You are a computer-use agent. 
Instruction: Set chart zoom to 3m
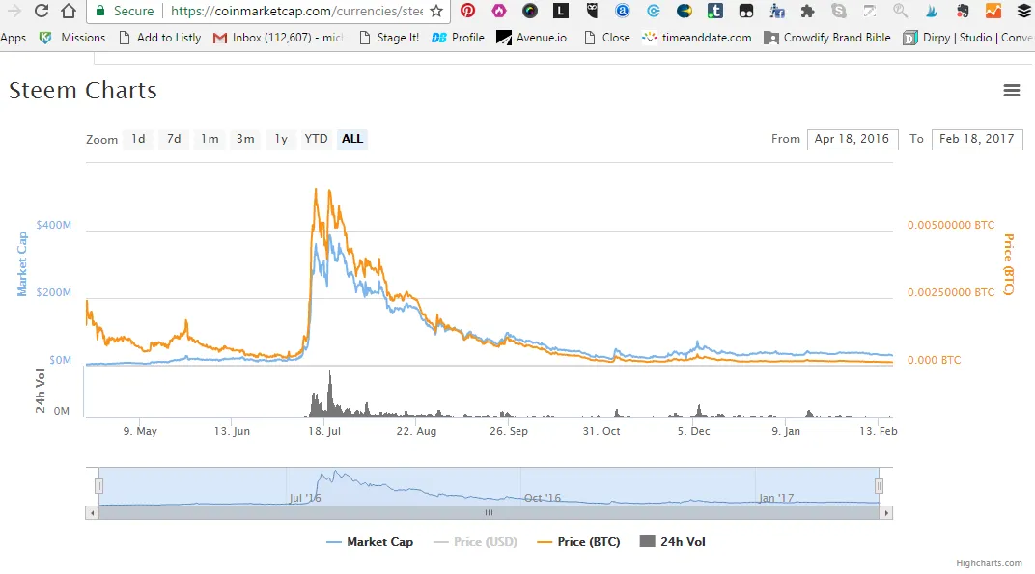tap(245, 139)
